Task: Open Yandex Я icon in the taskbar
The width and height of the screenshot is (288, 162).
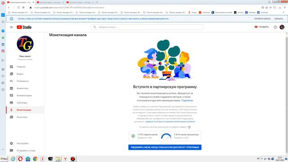Action: [x=43, y=159]
